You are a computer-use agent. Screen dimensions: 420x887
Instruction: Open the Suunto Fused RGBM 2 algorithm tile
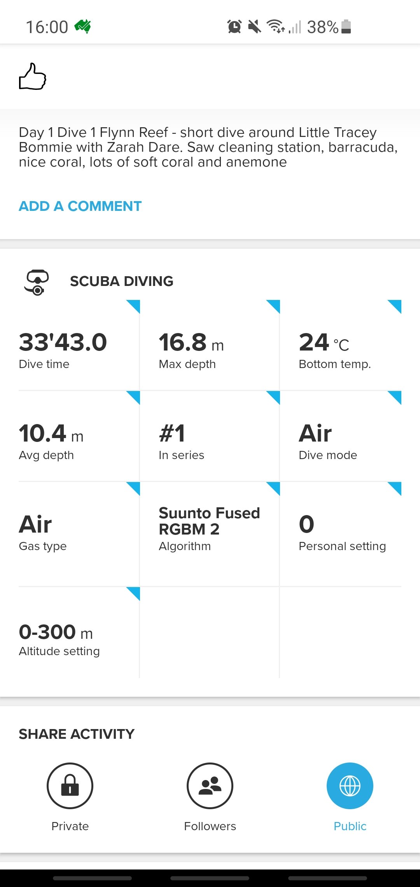pos(209,528)
